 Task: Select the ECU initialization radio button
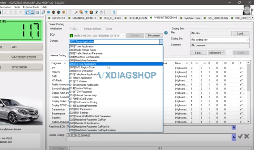pyautogui.click(x=70, y=29)
